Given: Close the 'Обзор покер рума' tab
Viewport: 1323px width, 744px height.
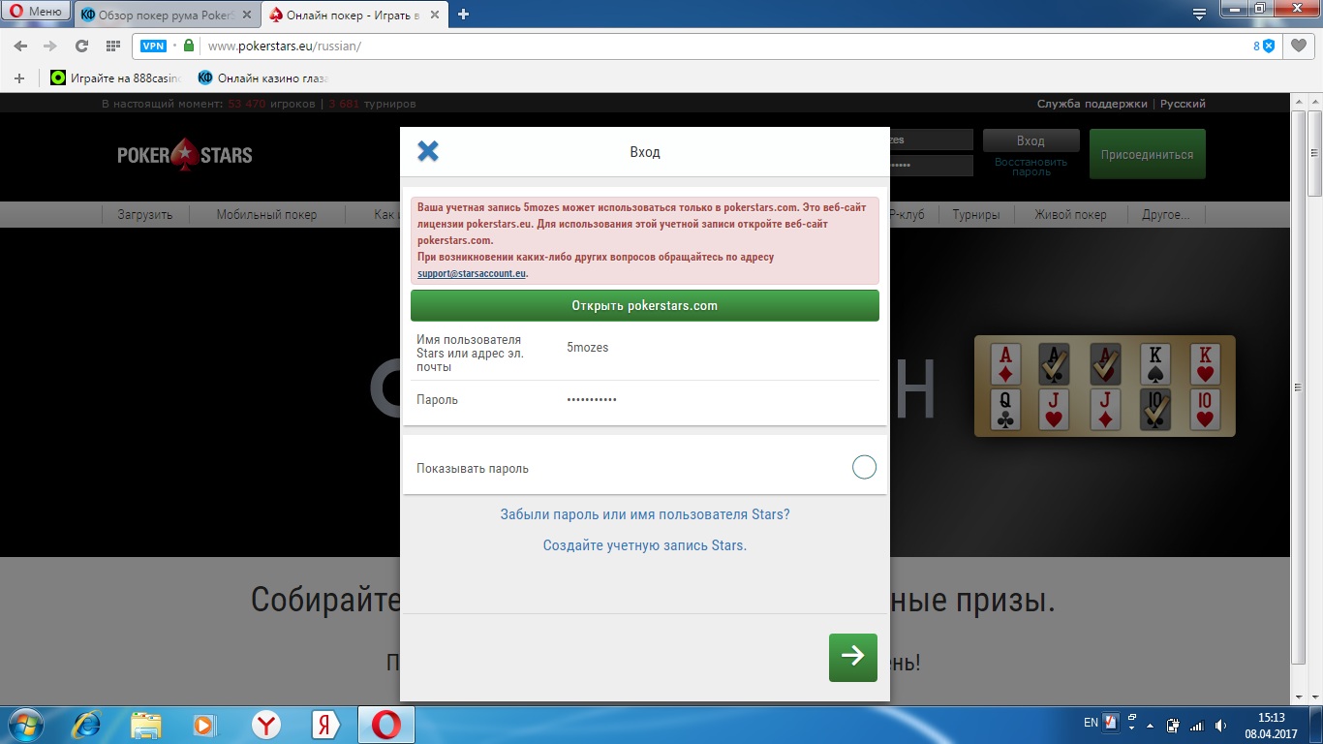Looking at the screenshot, I should tap(247, 15).
